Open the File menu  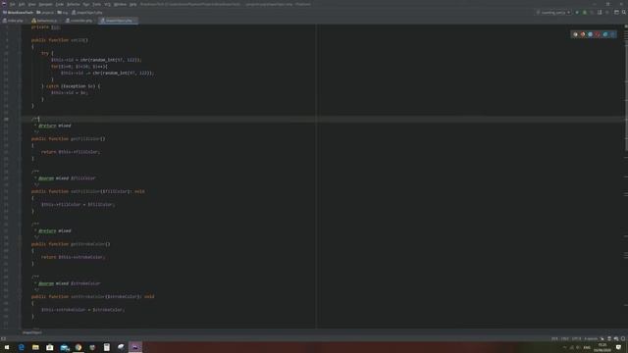point(13,4)
